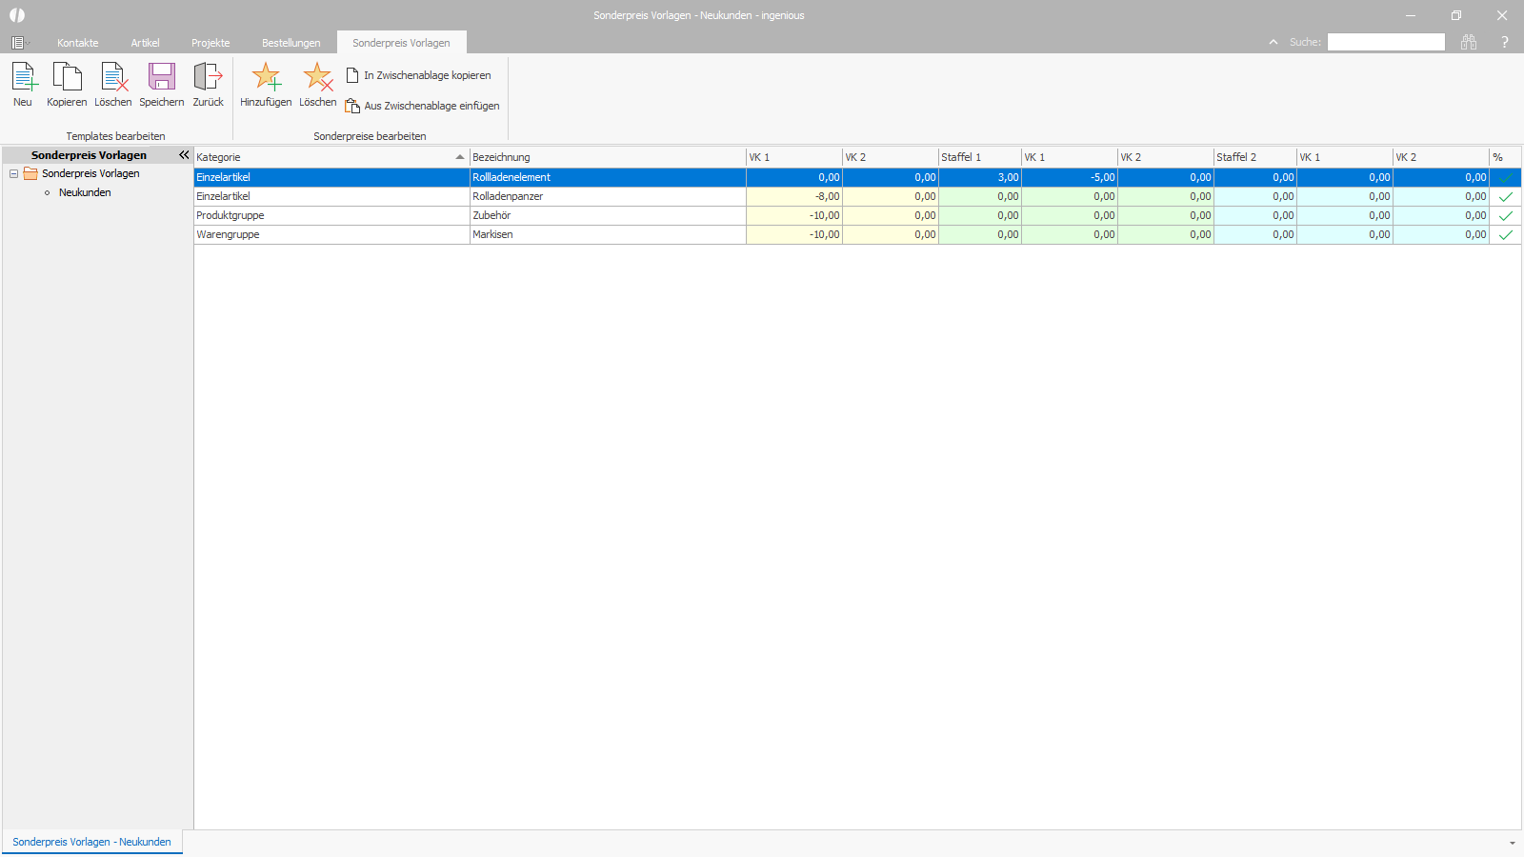The height and width of the screenshot is (857, 1524).
Task: Collapse the Sonderpreis Vorlagen tree folder
Action: click(x=13, y=173)
